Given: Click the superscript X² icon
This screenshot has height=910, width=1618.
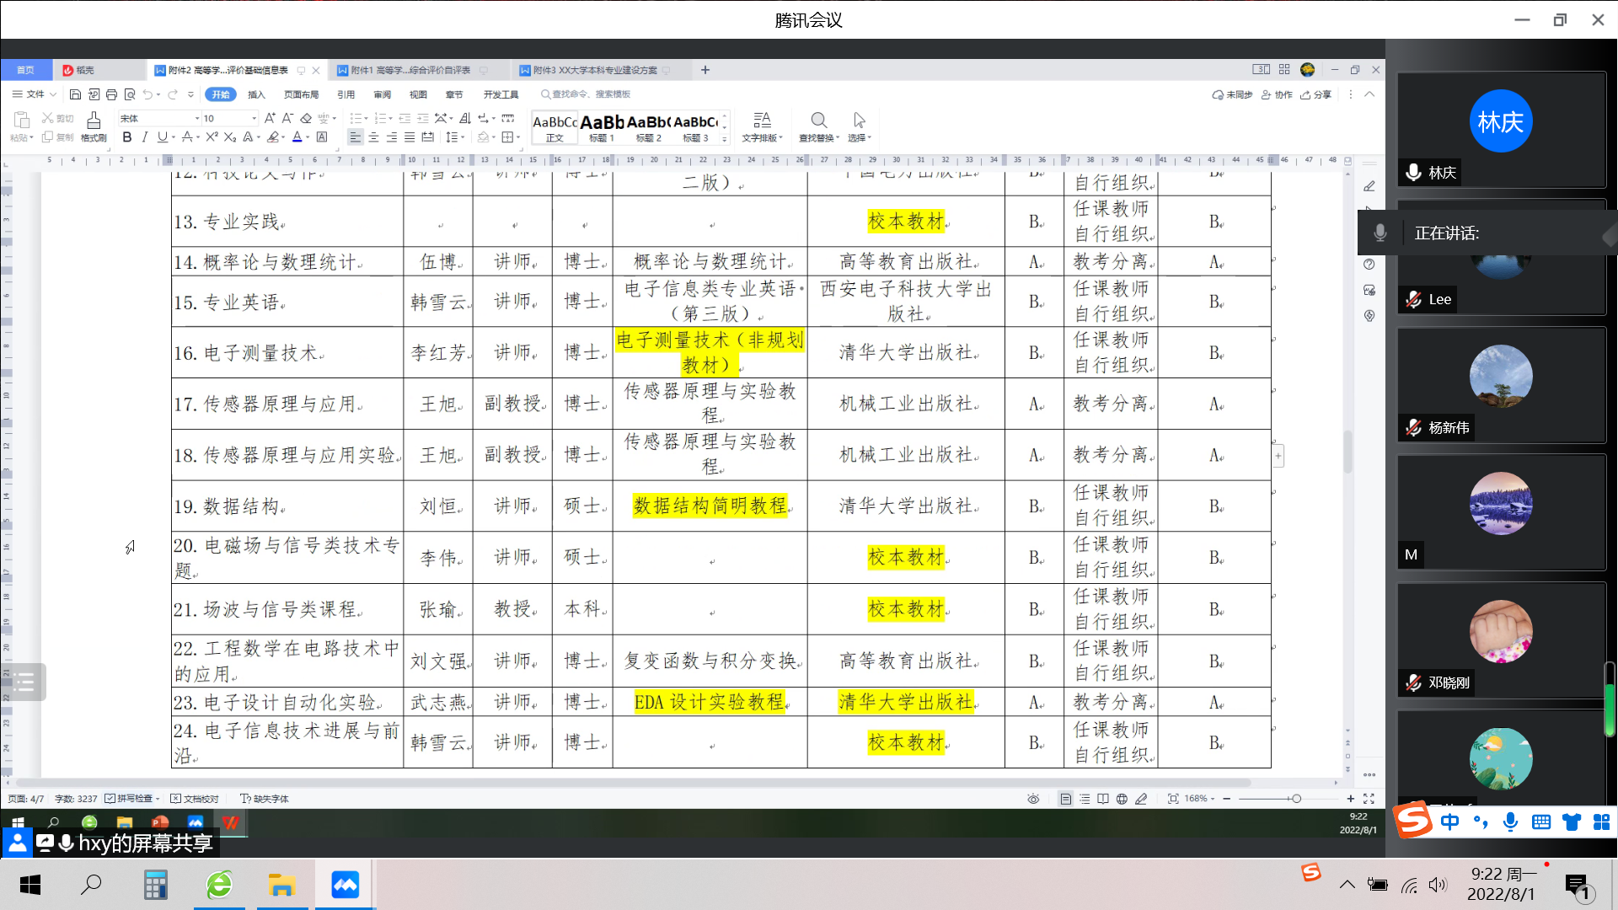Looking at the screenshot, I should (x=212, y=137).
